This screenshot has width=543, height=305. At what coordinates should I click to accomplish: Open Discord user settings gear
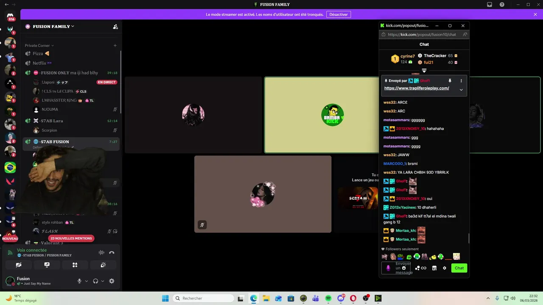112,281
